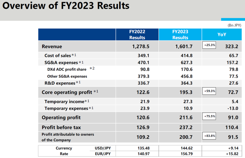The image size is (245, 158).
Task: Click the Temporary expenses YoY value -13.0
Action: coord(232,108)
